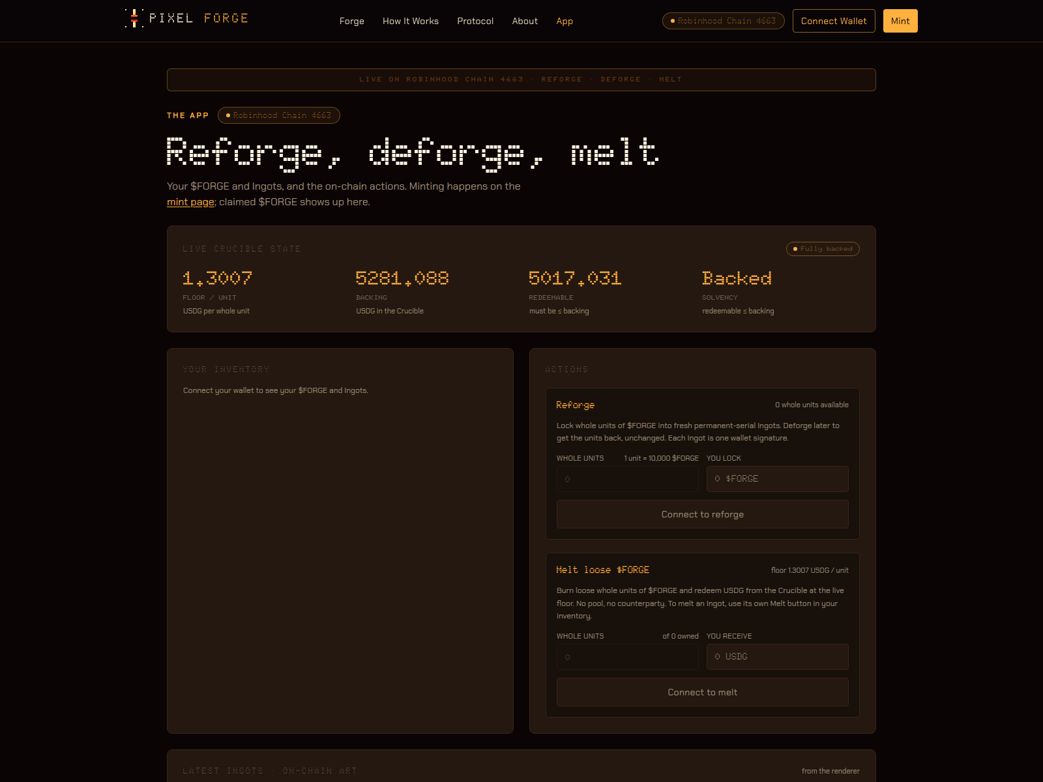Click the Melt loose $FORGE heading
1043x782 pixels.
[x=602, y=570]
